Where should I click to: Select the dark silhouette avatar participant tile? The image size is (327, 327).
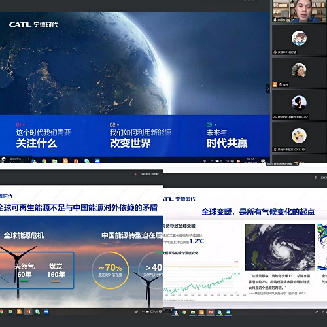pos(299,105)
